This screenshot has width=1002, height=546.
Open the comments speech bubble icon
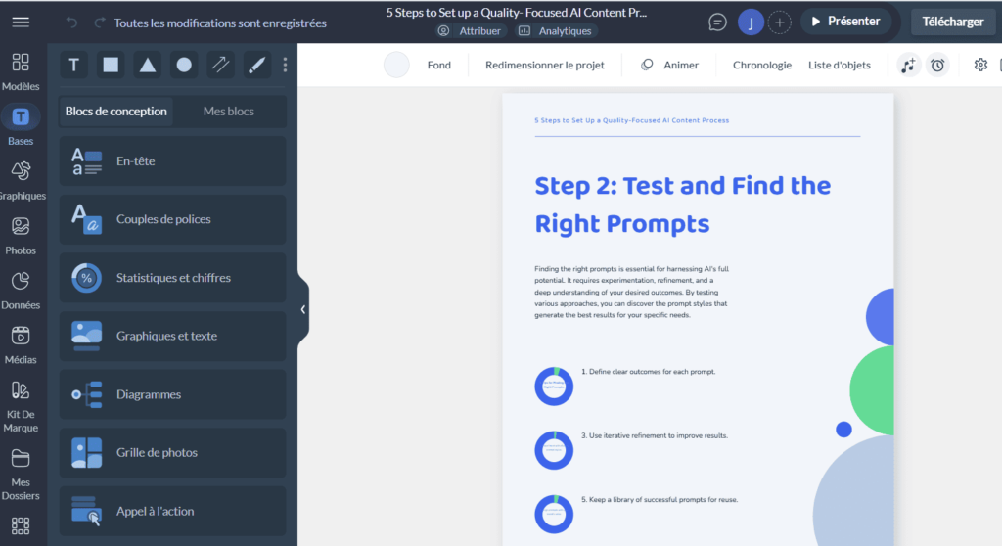[717, 23]
